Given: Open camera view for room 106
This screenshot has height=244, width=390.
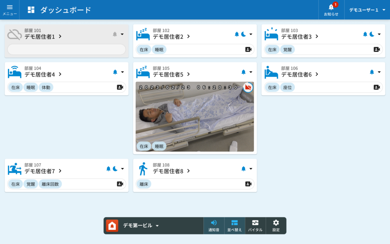Looking at the screenshot, I should [377, 87].
